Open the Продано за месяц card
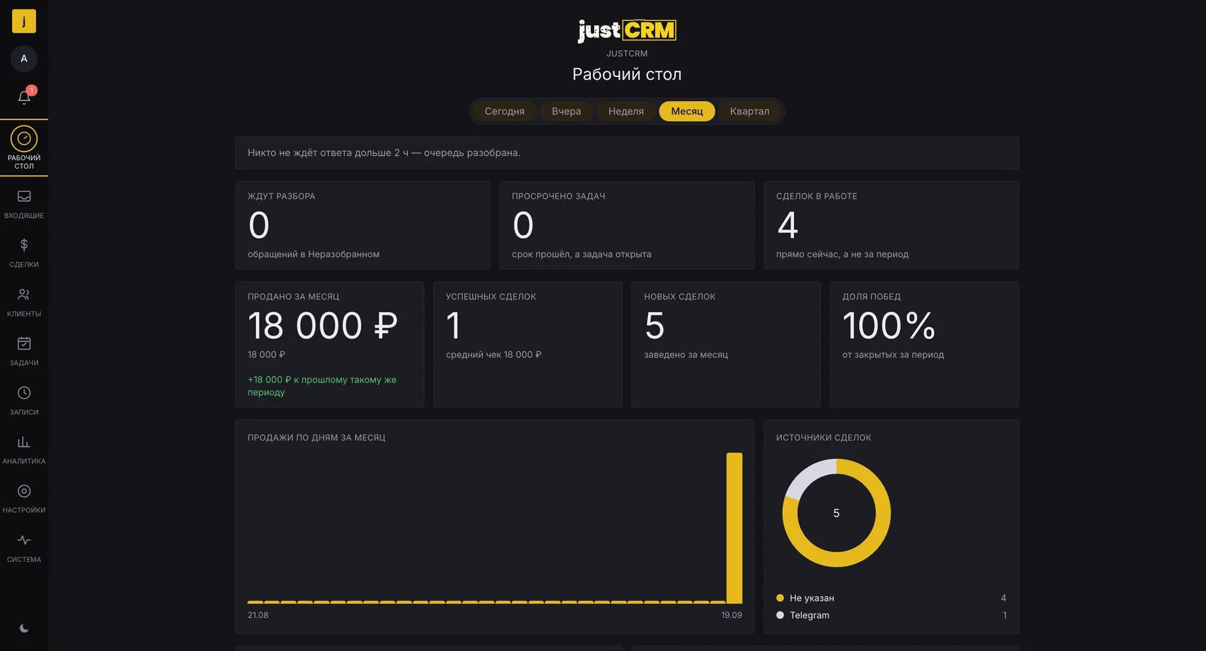The width and height of the screenshot is (1206, 651). pos(330,344)
